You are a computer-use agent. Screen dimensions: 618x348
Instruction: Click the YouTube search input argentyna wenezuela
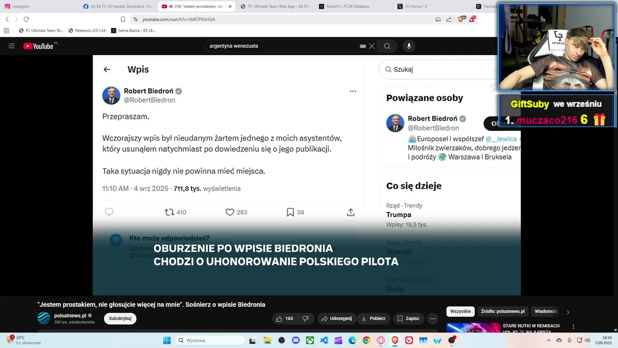click(x=282, y=46)
